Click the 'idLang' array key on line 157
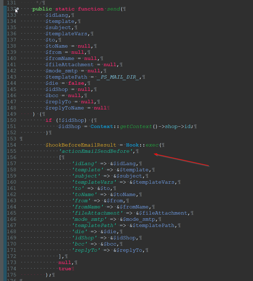Image resolution: width=253 pixels, height=281 pixels. (84, 163)
